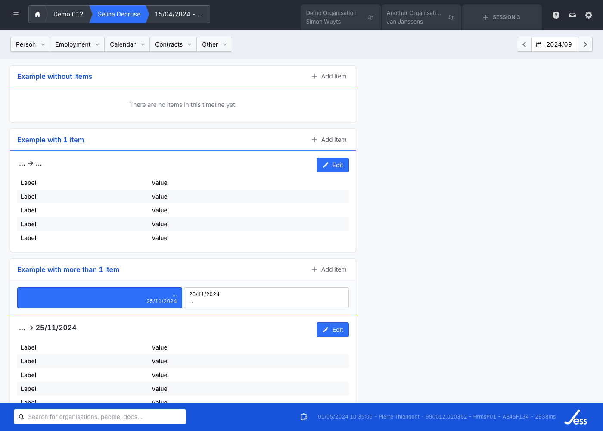Select the timeline segment starting 26/11/2024

(266, 298)
